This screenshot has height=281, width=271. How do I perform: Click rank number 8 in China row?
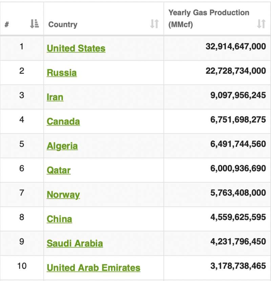pos(22,217)
